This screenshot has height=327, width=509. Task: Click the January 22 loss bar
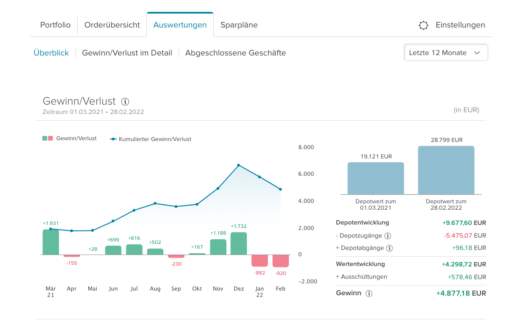tap(260, 260)
